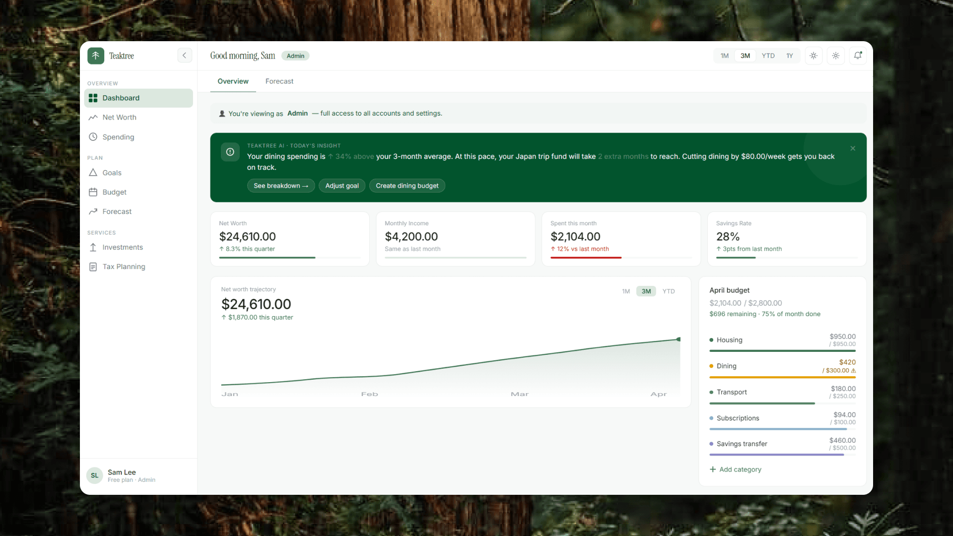Screen dimensions: 953x536
Task: Select the YTD range in the header
Action: tap(768, 56)
